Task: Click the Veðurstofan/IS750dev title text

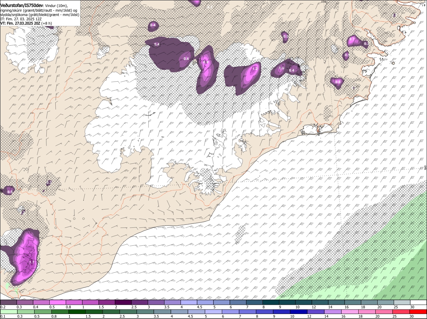Action: tap(22, 6)
